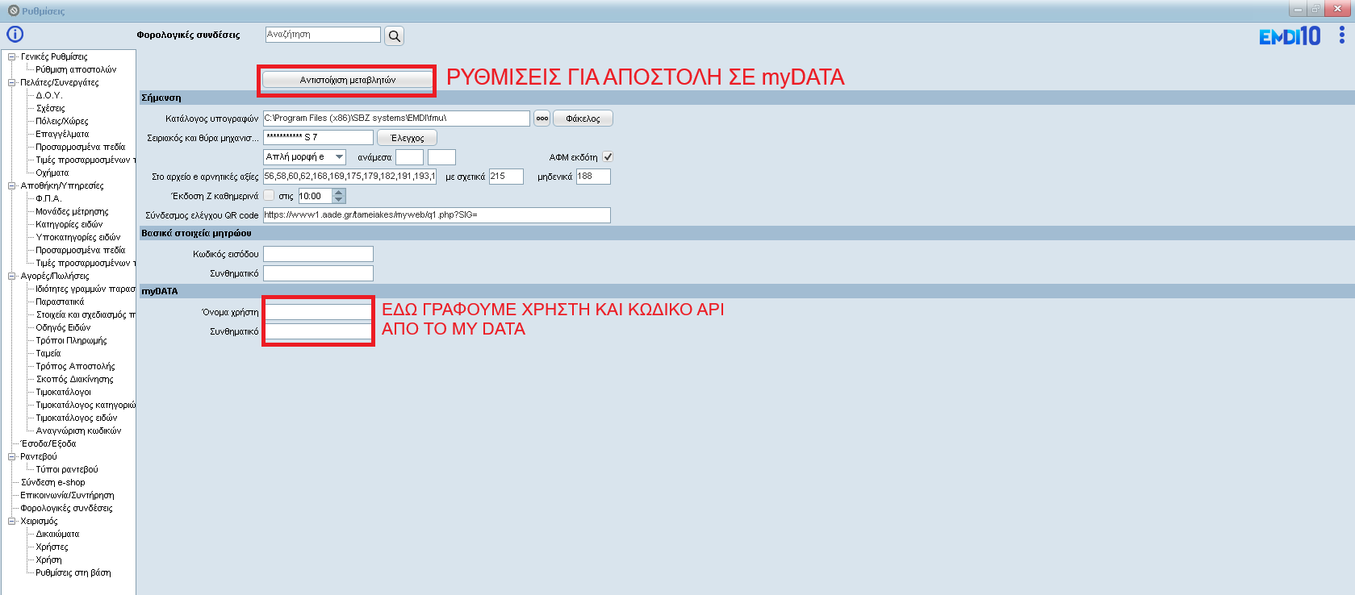The width and height of the screenshot is (1355, 595).
Task: Select Οδηγός Ειδών tree item
Action: tap(63, 327)
